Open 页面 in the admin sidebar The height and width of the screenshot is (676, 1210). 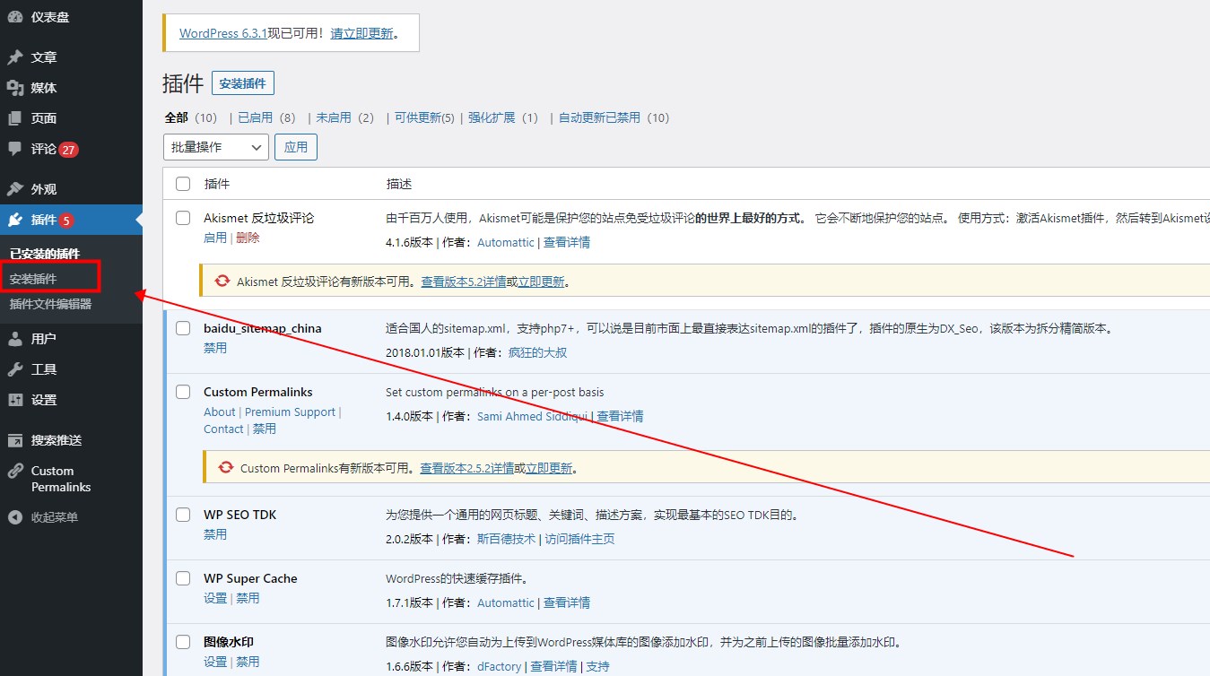[x=44, y=118]
